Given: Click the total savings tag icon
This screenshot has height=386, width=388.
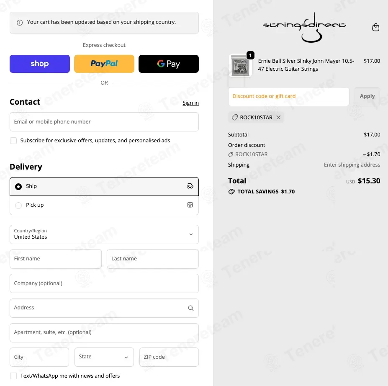Looking at the screenshot, I should [231, 192].
